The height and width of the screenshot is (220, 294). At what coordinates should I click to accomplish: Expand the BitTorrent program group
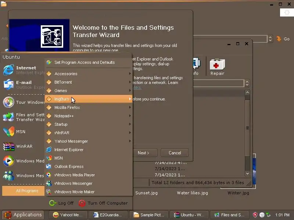pyautogui.click(x=88, y=82)
